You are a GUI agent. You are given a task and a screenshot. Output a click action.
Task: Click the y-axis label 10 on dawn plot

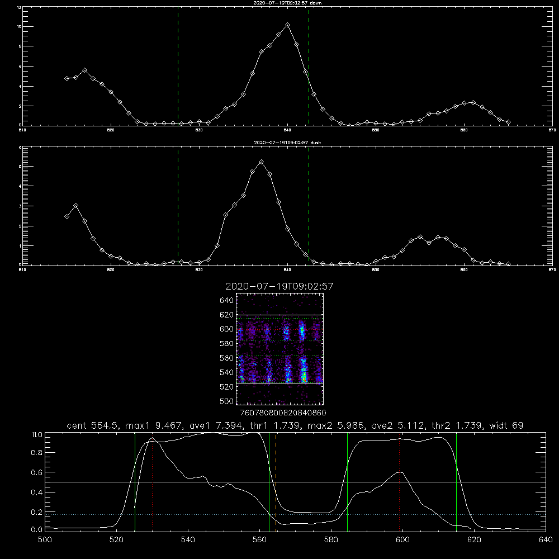click(x=19, y=27)
